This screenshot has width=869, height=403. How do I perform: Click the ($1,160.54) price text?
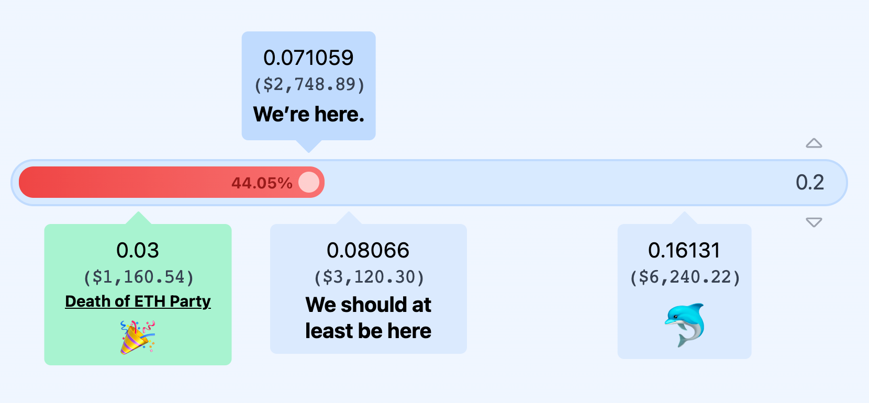tap(138, 277)
